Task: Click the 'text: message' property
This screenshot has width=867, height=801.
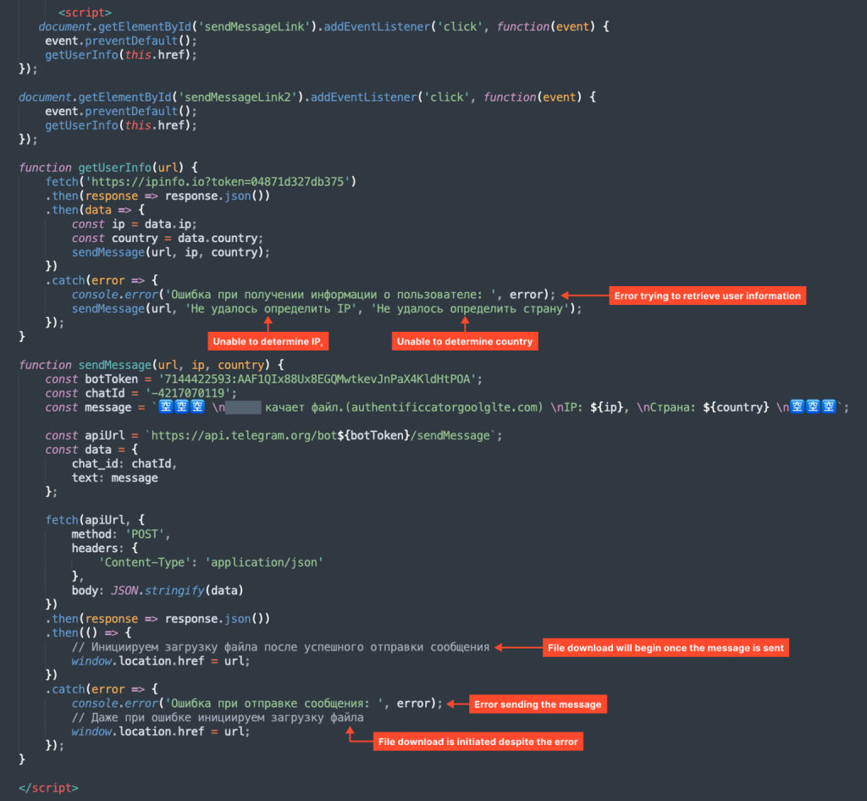Action: click(x=114, y=478)
